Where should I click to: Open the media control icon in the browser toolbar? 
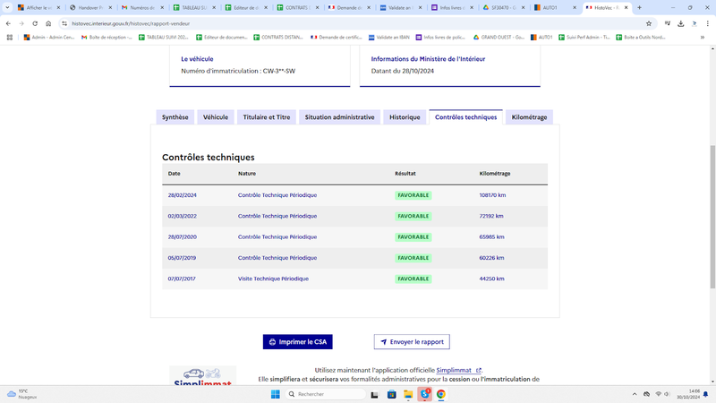click(x=668, y=24)
